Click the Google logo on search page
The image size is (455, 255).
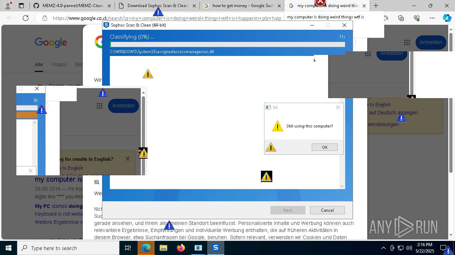click(51, 42)
